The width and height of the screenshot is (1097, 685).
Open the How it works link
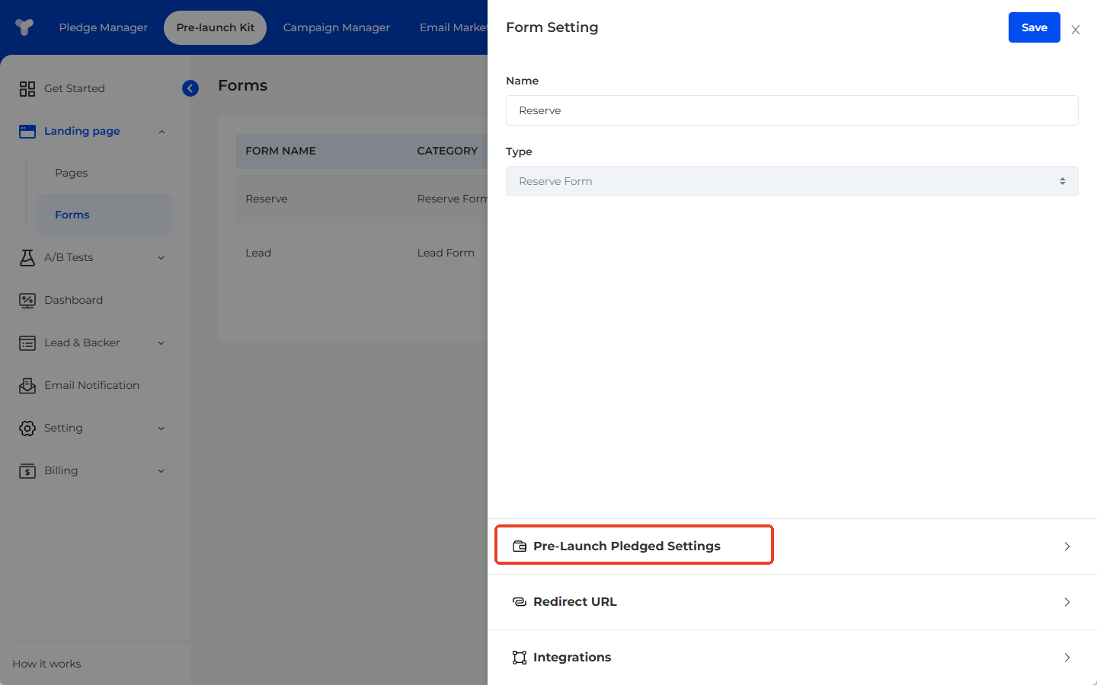point(46,664)
